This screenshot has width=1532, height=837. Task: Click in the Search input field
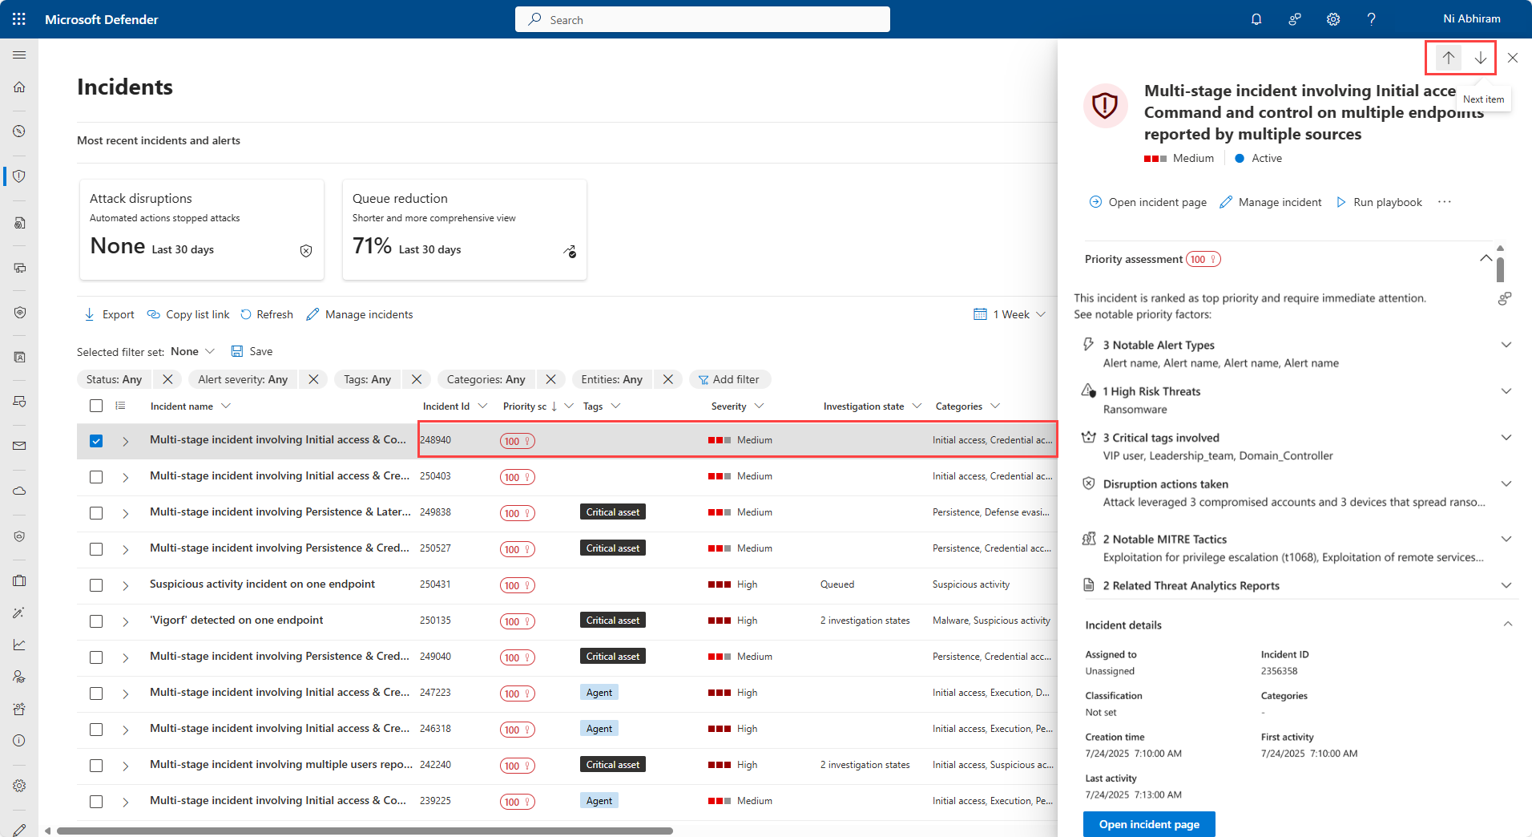point(702,19)
